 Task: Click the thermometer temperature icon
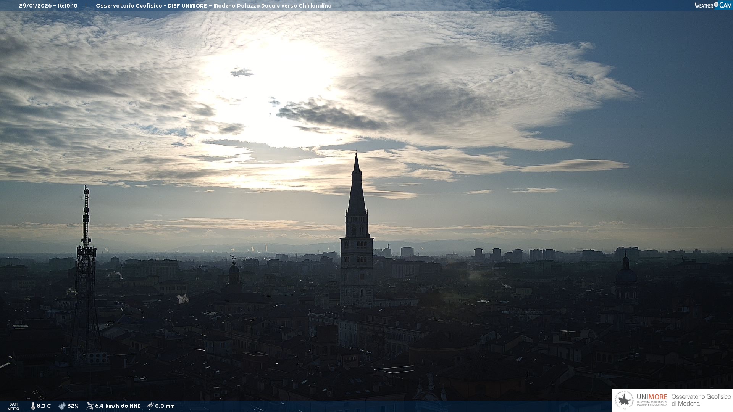pos(33,406)
